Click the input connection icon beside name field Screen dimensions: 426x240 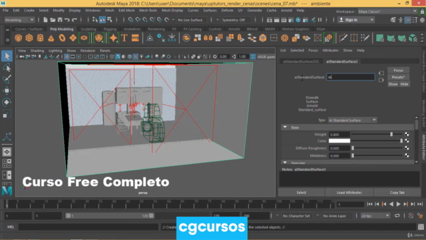[381, 73]
